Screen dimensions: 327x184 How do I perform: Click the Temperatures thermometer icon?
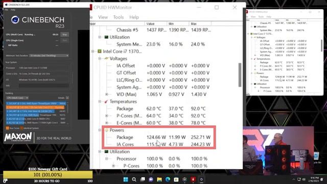tap(106, 101)
